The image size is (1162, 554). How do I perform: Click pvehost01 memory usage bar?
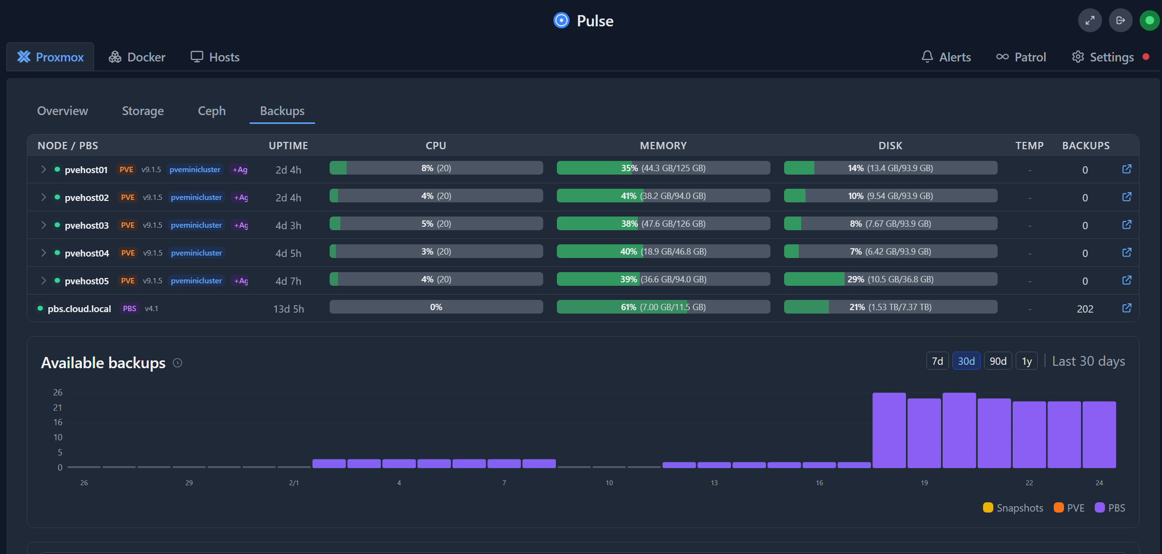(663, 167)
